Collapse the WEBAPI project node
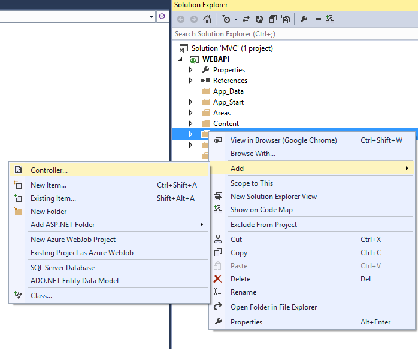 coord(181,59)
